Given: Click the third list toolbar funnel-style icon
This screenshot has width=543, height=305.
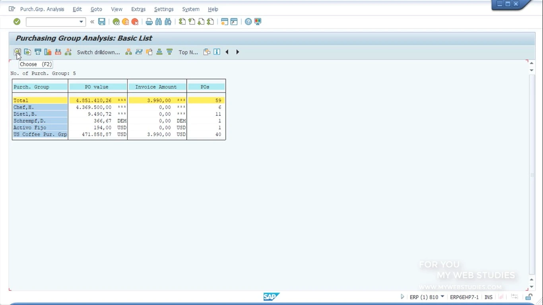Looking at the screenshot, I should [x=38, y=52].
